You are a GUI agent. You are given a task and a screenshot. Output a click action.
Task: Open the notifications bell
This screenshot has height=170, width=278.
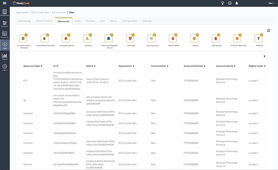pyautogui.click(x=237, y=3)
